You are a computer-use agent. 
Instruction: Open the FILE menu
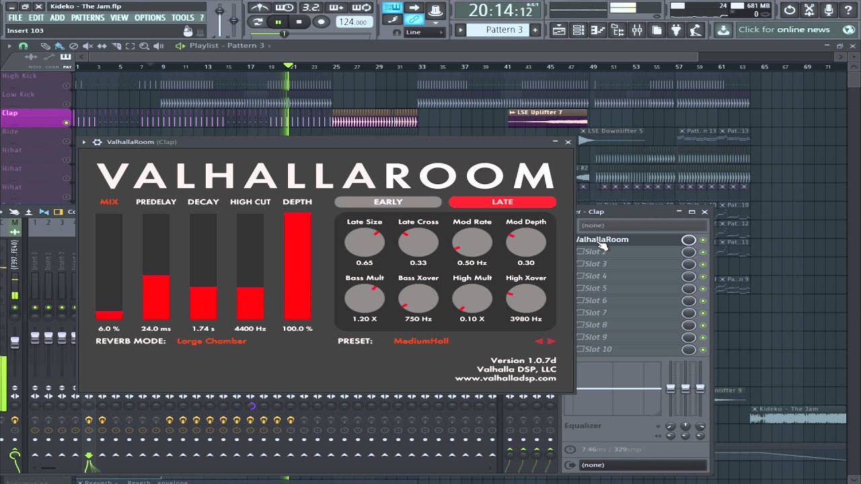pos(14,17)
